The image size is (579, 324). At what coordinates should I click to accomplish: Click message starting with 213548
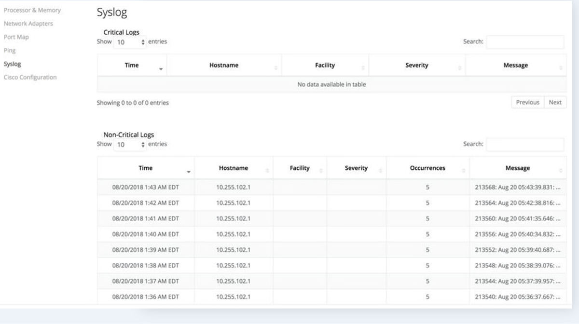(x=518, y=266)
